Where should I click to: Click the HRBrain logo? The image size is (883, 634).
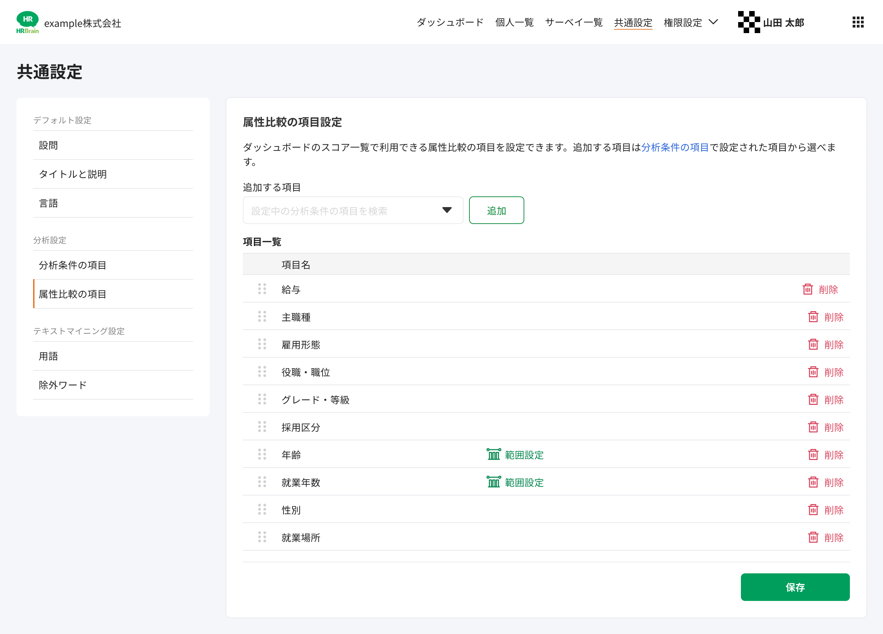[x=27, y=22]
